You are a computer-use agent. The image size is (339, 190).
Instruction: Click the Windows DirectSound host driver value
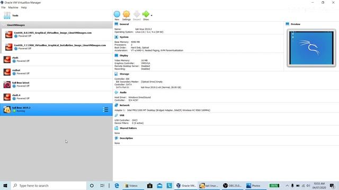click(x=139, y=97)
